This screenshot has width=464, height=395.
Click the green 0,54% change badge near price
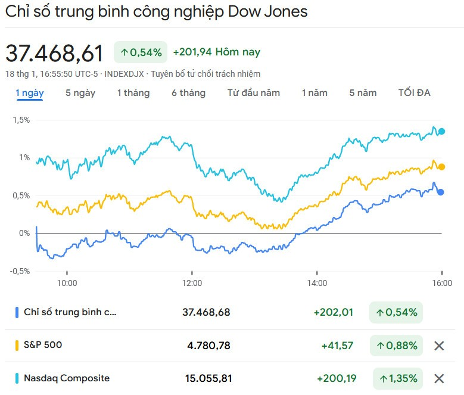point(141,52)
